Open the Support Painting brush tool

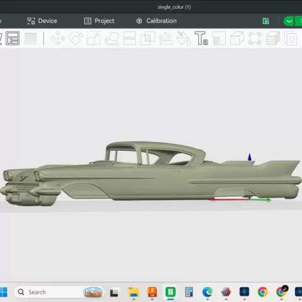click(166, 38)
